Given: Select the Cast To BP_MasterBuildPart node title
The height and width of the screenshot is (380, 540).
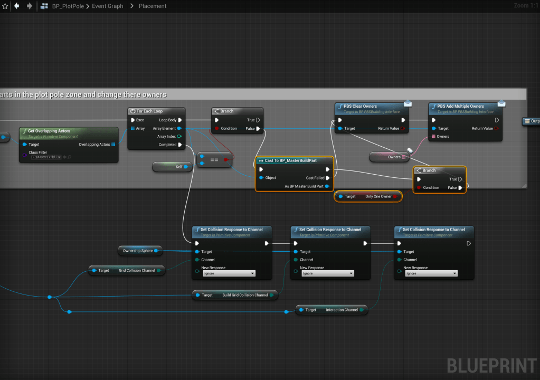Looking at the screenshot, I should click(291, 160).
